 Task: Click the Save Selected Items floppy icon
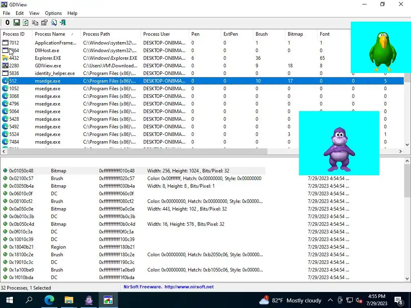click(16, 22)
